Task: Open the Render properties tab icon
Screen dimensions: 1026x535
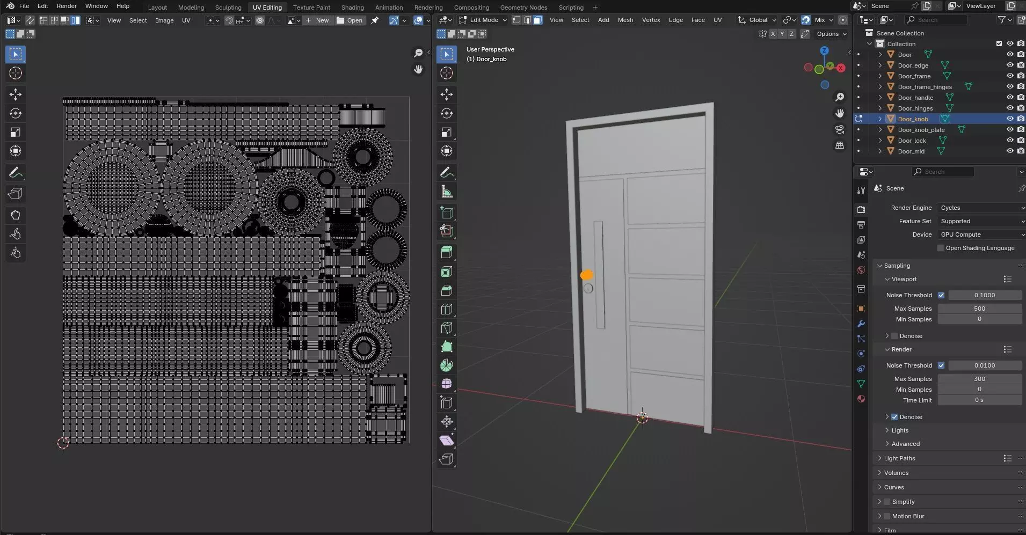Action: (x=861, y=209)
